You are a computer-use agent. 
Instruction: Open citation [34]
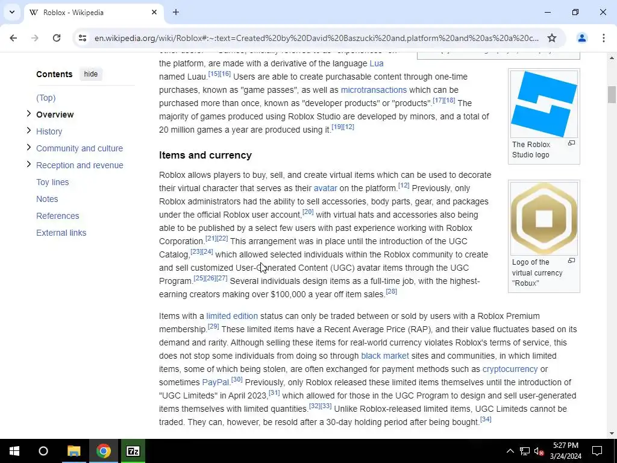pyautogui.click(x=486, y=419)
